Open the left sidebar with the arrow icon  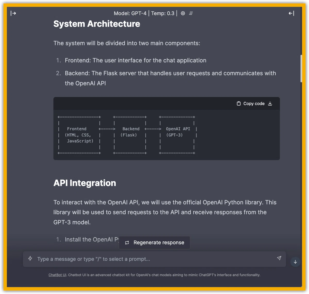[13, 13]
